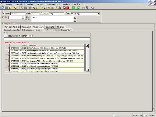Click the green last-record navigation icon
156x117 pixels.
click(79, 8)
